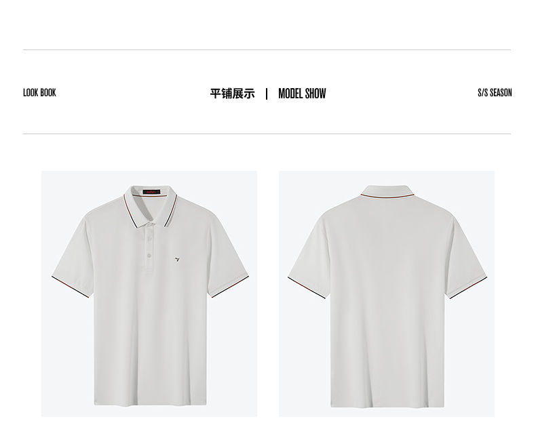The width and height of the screenshot is (536, 423).
Task: Click the LOOK BOOK label
Action: 39,93
